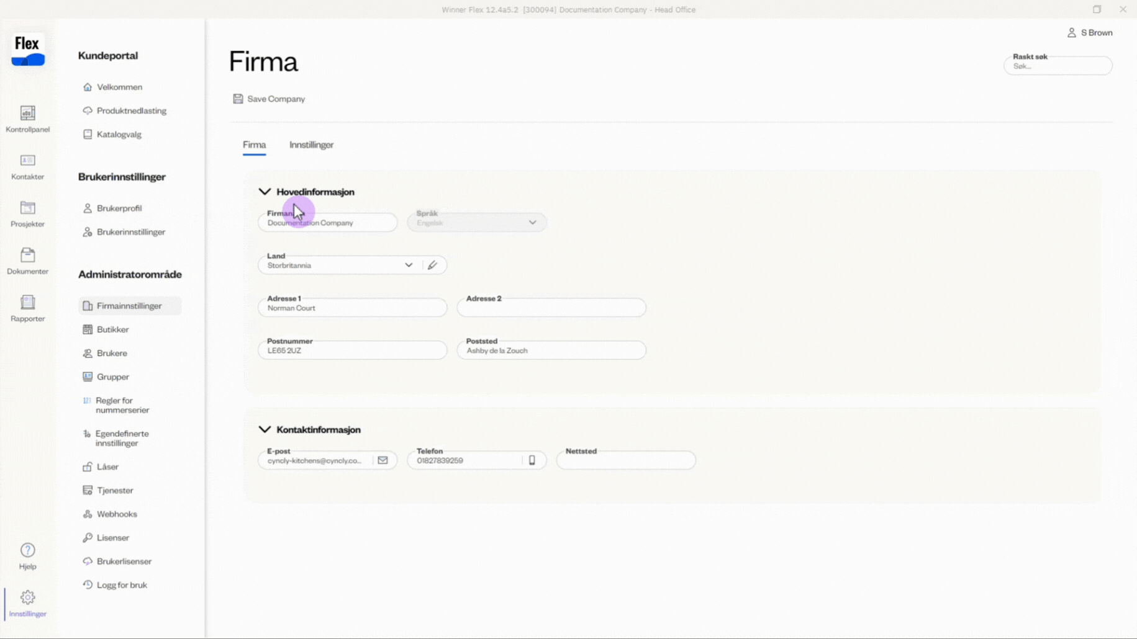Click the edit pencil beside Land
Viewport: 1137px width, 639px height.
pyautogui.click(x=432, y=265)
